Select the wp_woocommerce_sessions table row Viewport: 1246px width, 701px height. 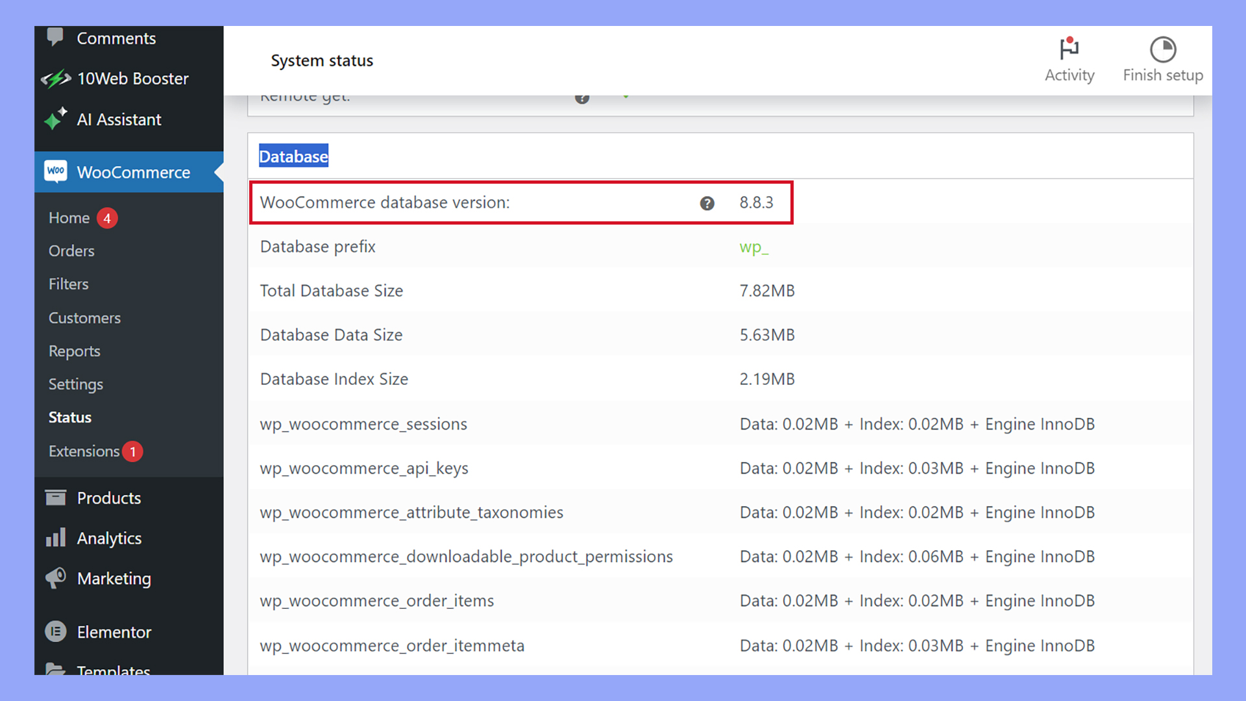point(363,424)
